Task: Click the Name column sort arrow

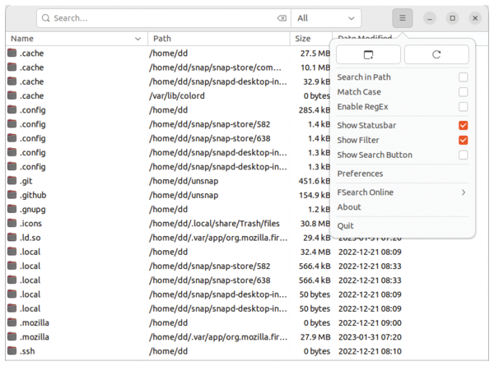Action: [137, 39]
